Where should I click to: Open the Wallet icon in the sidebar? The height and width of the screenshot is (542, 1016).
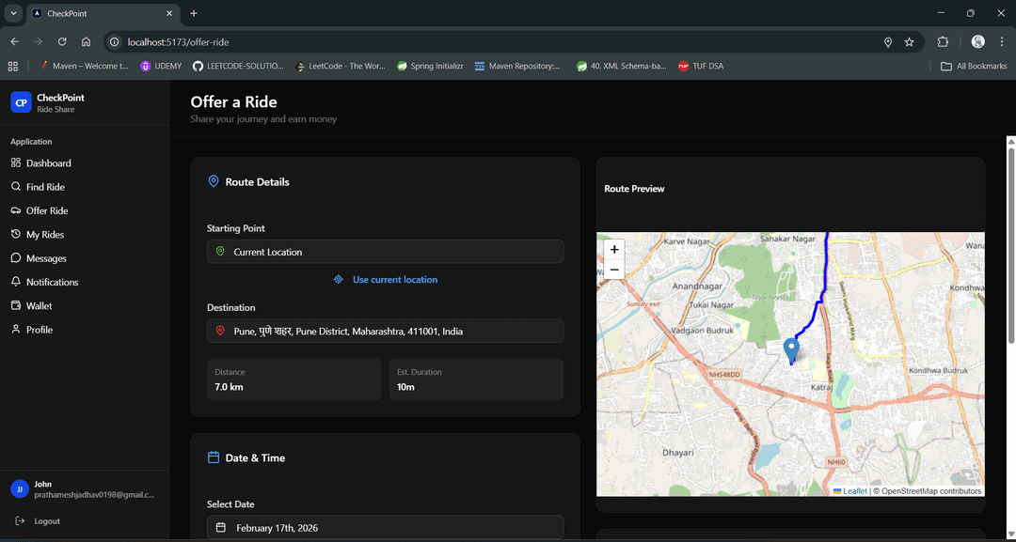point(15,305)
